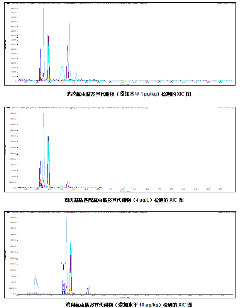Click the header icon of the bottom chromatogram
The width and height of the screenshot is (249, 308).
click(x=8, y=212)
